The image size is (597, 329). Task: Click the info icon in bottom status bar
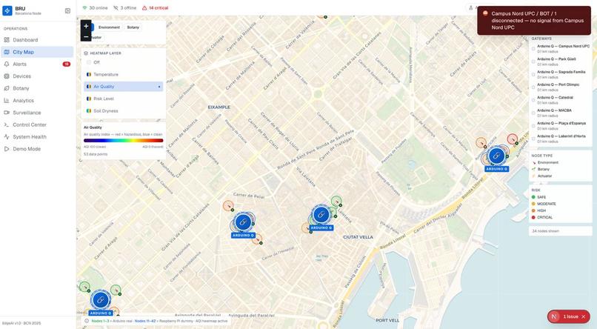click(87, 321)
